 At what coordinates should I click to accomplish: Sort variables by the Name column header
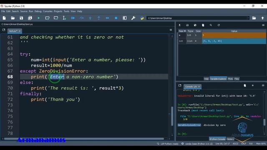click(x=182, y=31)
